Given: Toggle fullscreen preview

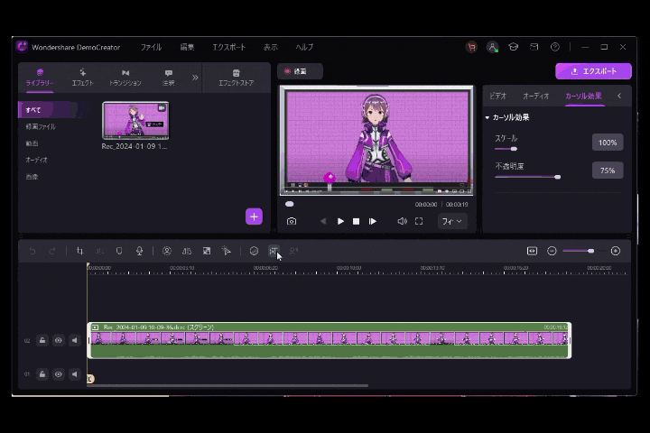Looking at the screenshot, I should click(419, 221).
